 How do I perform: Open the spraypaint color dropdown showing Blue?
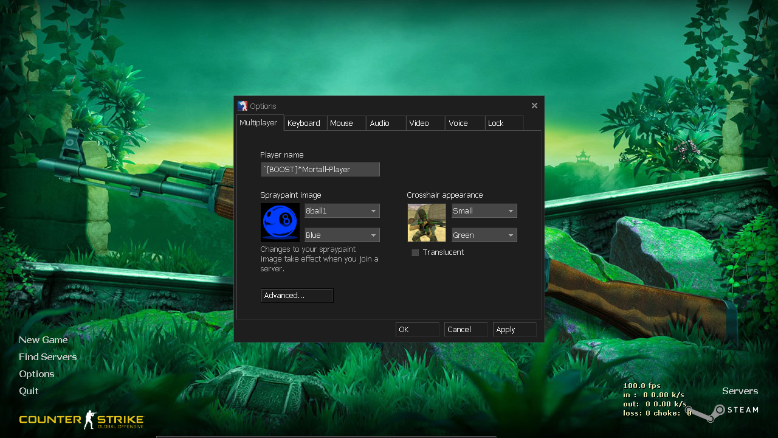[342, 235]
